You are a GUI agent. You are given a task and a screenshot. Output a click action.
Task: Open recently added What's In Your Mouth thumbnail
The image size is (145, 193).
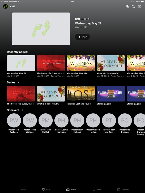click(111, 63)
